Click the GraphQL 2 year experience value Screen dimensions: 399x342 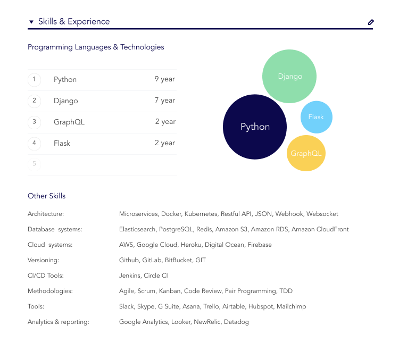165,122
